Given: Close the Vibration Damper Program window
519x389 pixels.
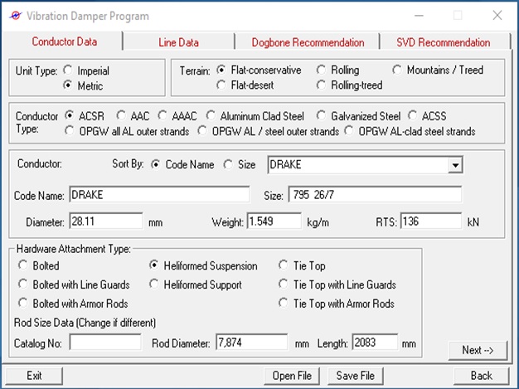Looking at the screenshot, I should [x=497, y=16].
